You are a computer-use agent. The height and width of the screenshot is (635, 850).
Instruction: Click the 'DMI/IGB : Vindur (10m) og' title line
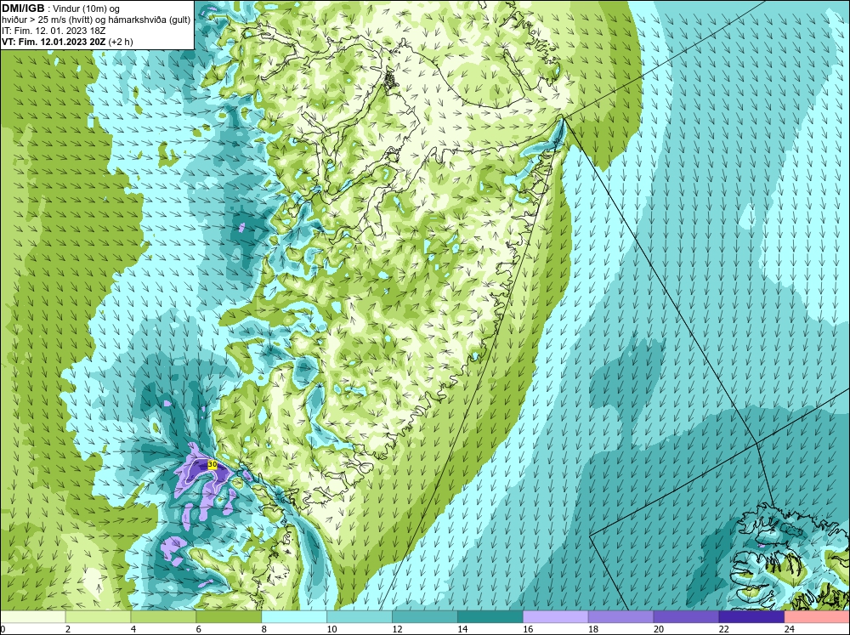click(x=60, y=9)
